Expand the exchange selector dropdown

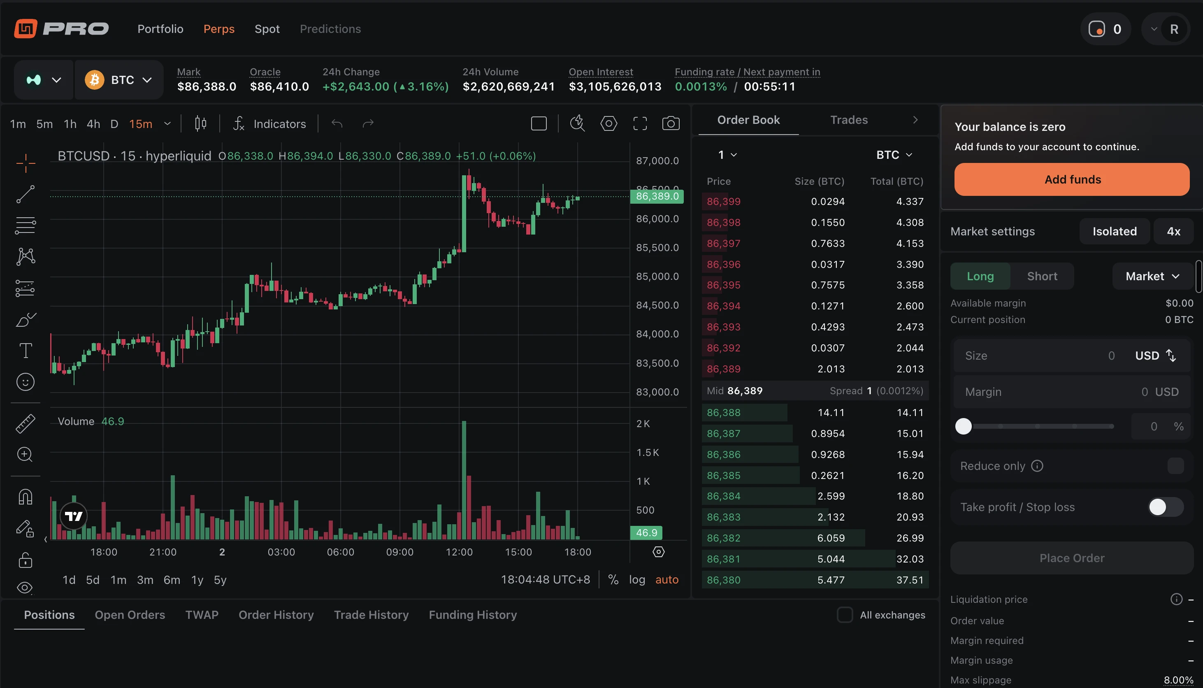pyautogui.click(x=44, y=80)
